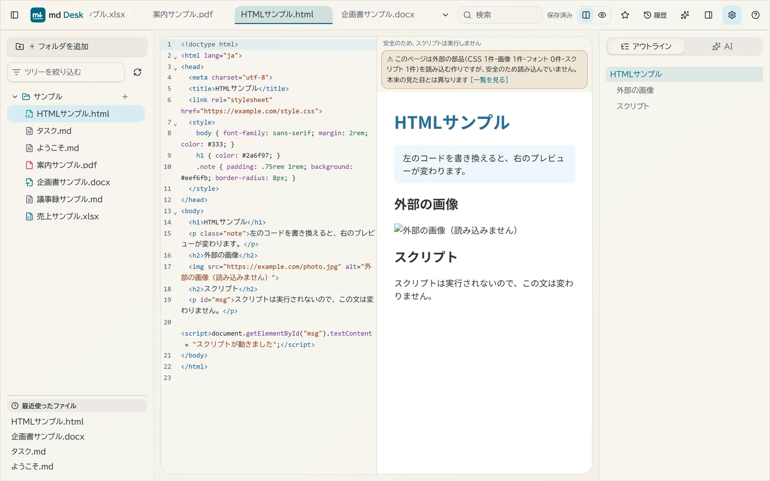Collapse the サンプル folder in the tree
The image size is (770, 481).
coord(15,97)
